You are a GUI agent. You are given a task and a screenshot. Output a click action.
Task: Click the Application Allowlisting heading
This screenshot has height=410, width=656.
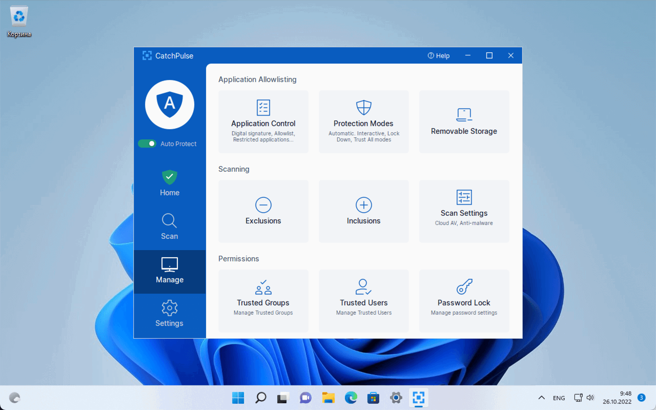257,79
